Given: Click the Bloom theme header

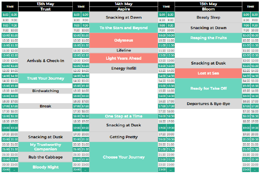Looking at the screenshot, I should 208,9.
